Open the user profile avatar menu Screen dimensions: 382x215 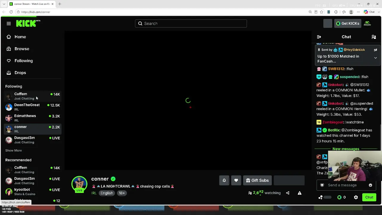367,24
